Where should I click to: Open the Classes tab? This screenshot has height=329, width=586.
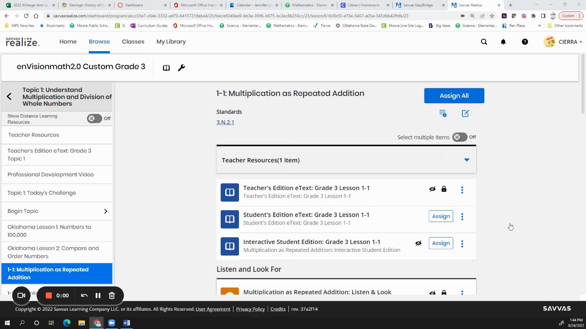click(133, 42)
